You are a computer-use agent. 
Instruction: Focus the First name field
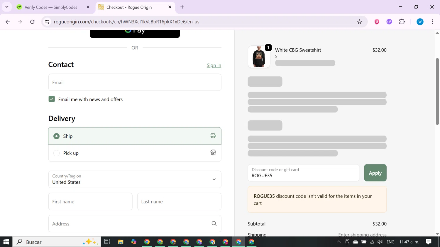pyautogui.click(x=90, y=201)
